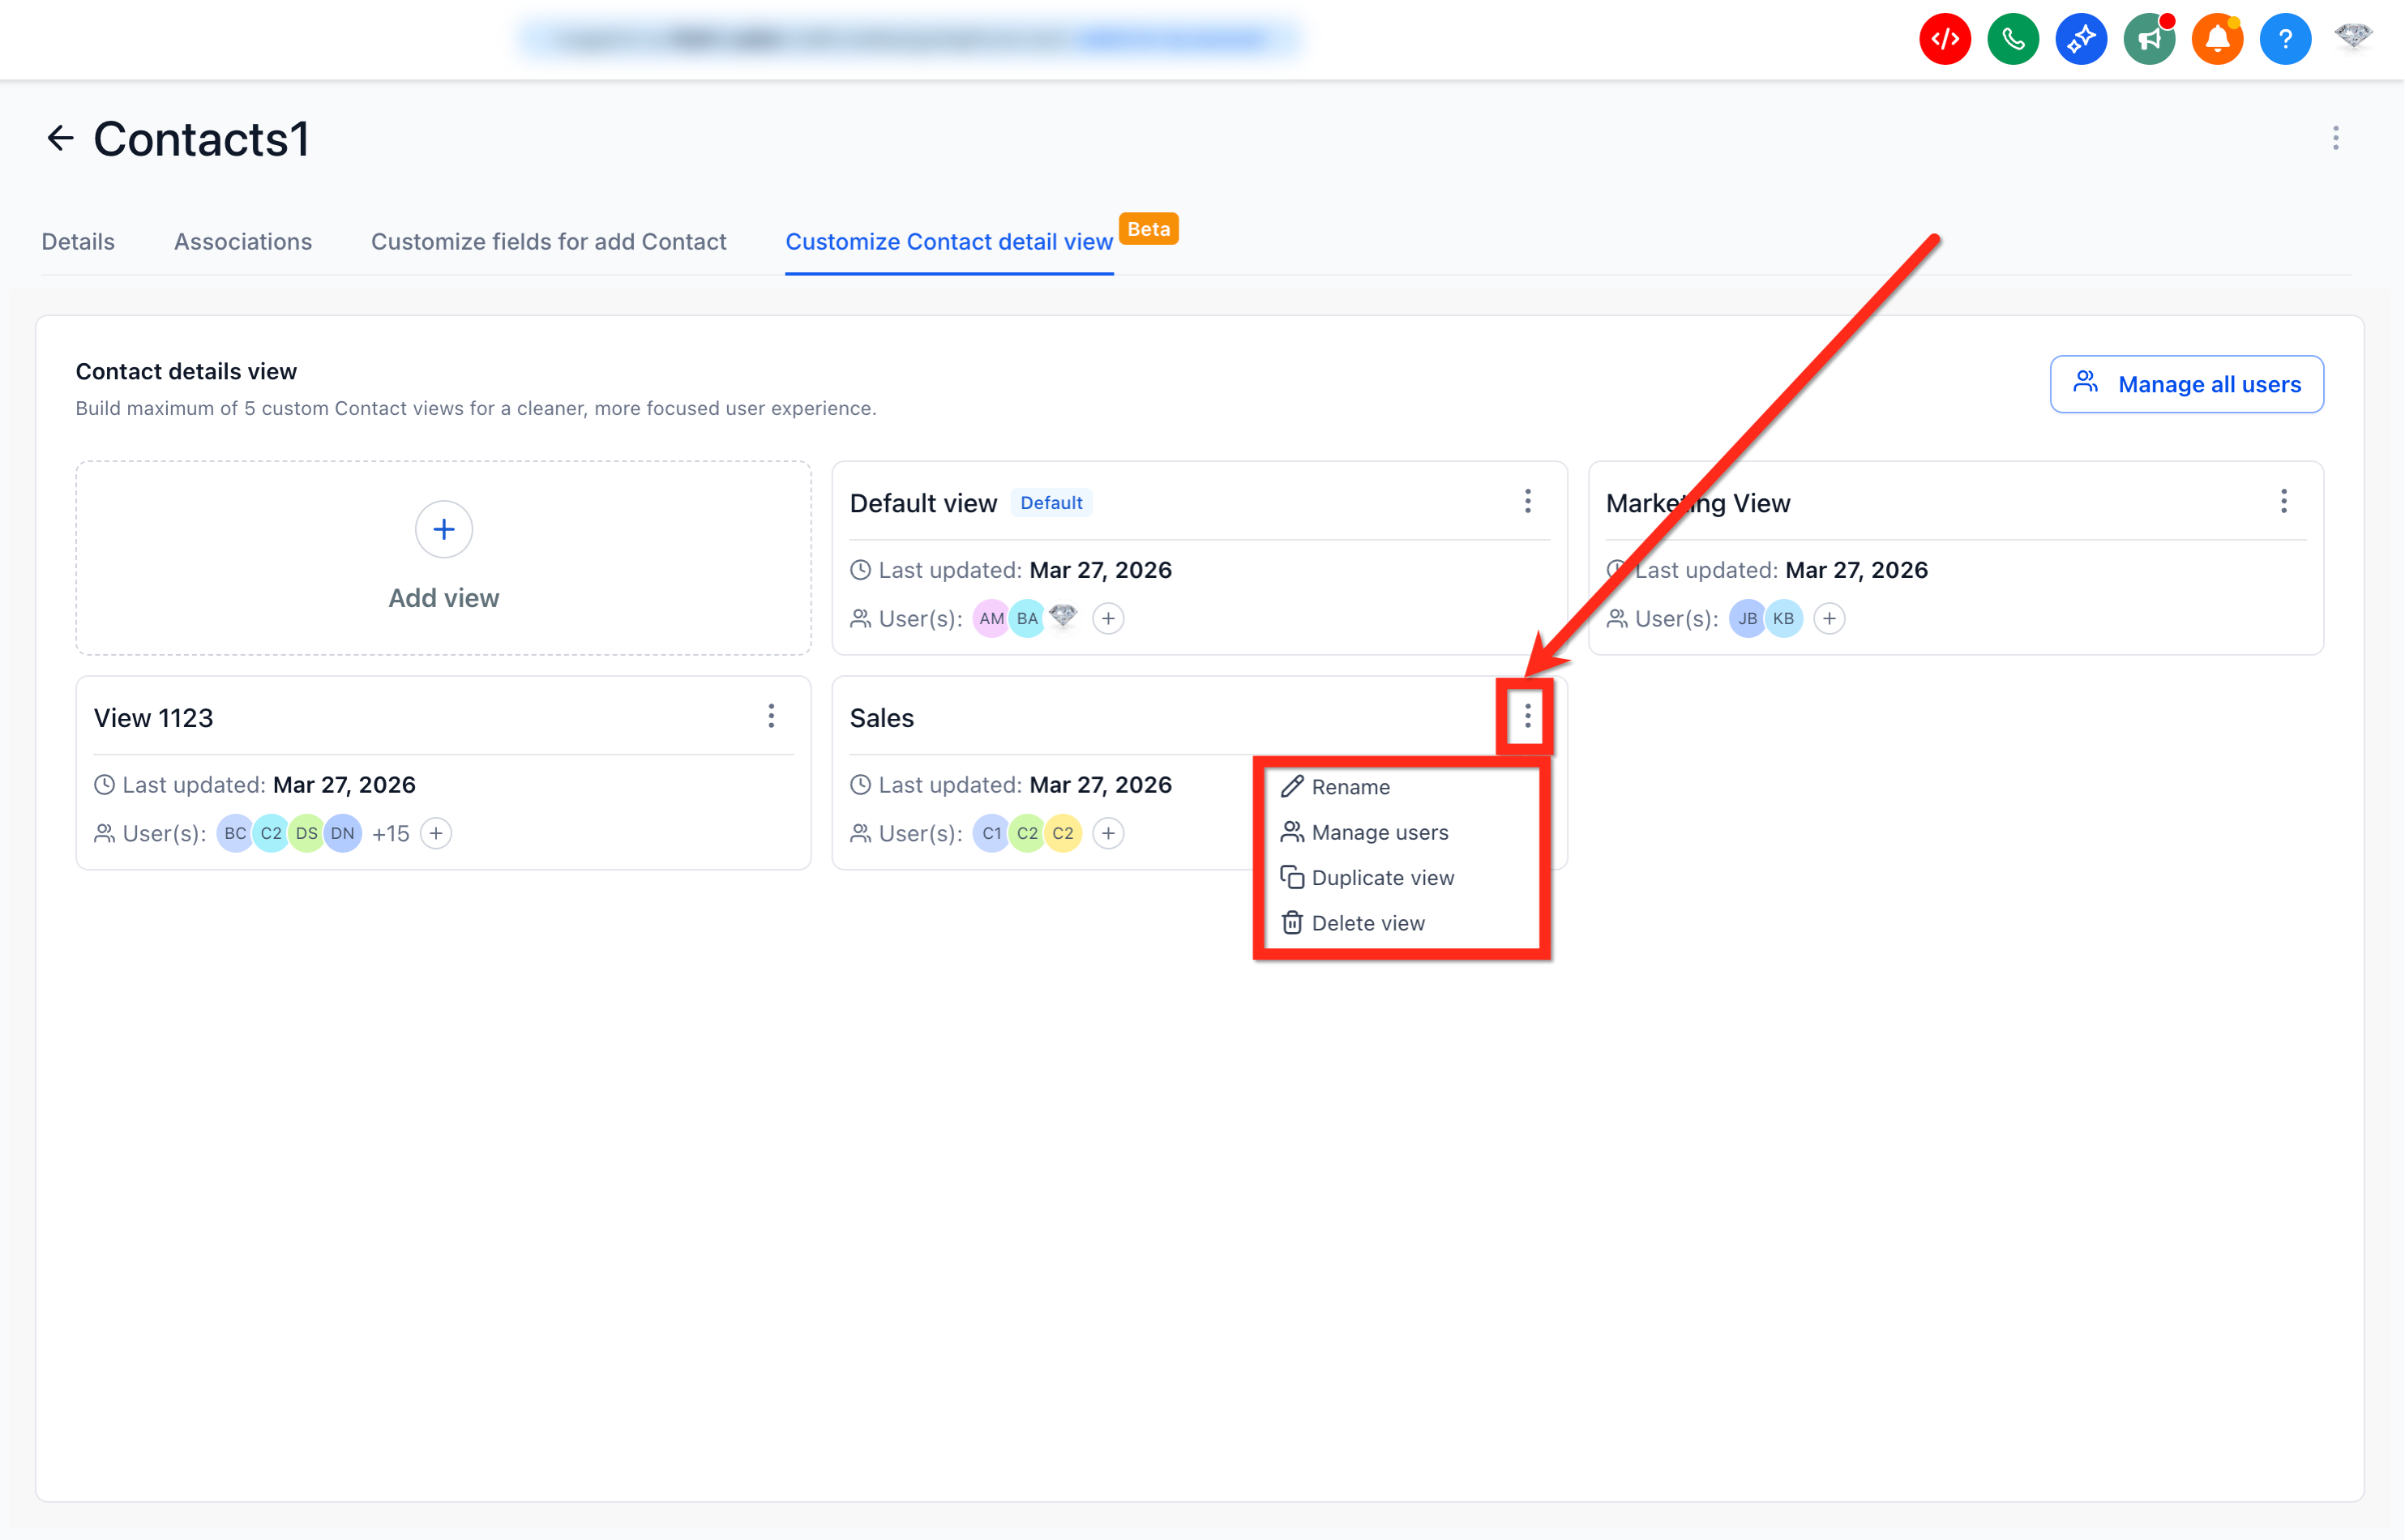2405x1540 pixels.
Task: Click the red code icon in header
Action: point(1945,40)
